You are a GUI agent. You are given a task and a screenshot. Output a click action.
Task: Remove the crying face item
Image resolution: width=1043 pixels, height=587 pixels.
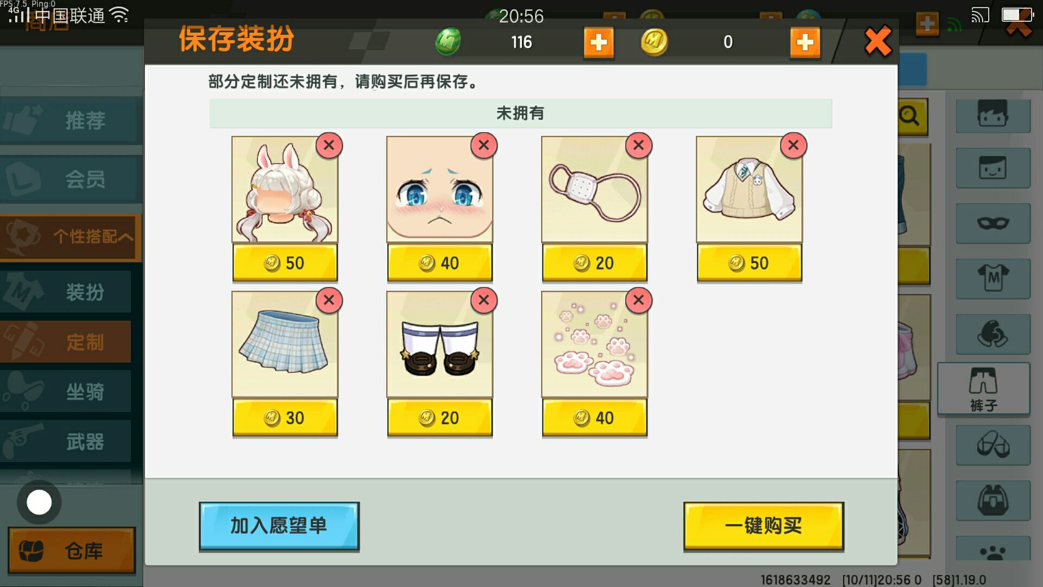tap(483, 145)
